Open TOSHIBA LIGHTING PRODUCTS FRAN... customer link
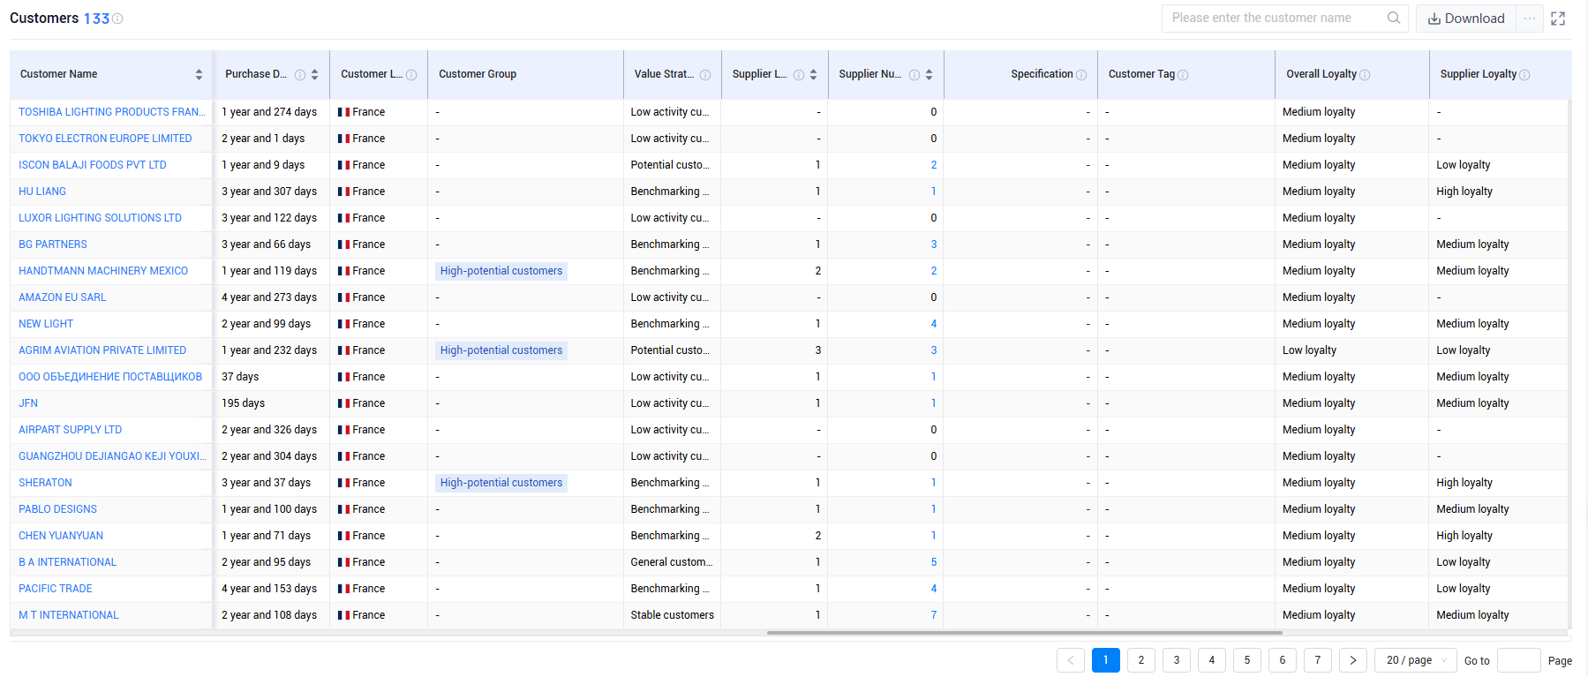This screenshot has height=677, width=1588. [112, 112]
